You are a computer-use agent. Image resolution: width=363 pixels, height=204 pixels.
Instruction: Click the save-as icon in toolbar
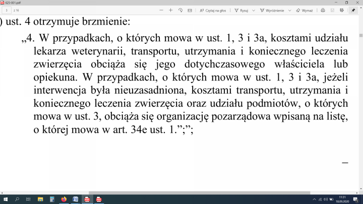342,11
